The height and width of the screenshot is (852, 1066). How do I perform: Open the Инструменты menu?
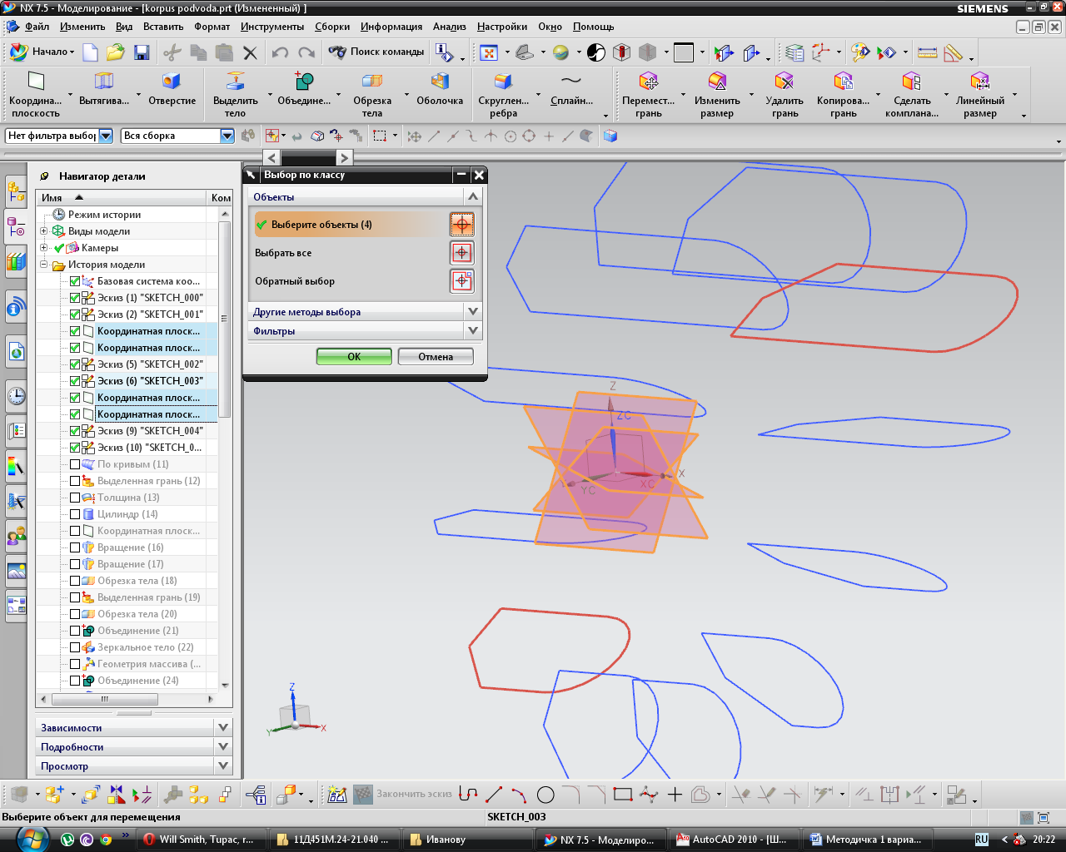click(272, 27)
